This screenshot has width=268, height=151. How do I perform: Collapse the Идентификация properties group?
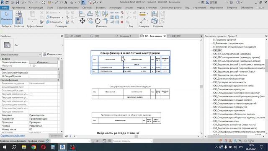[58, 80]
